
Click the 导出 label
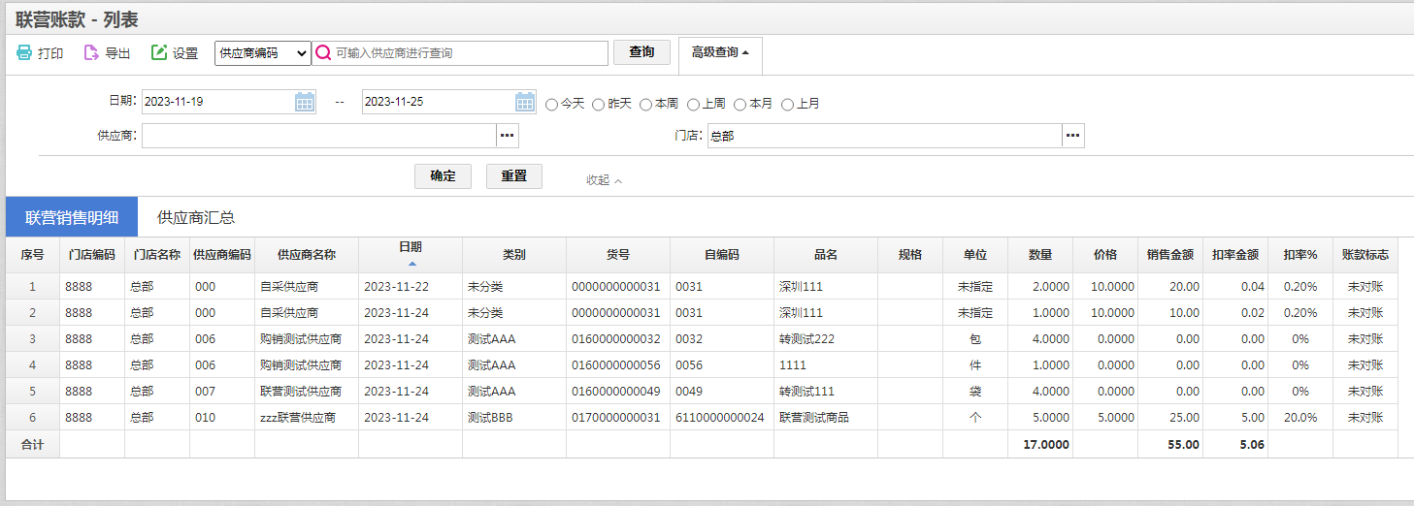point(117,53)
